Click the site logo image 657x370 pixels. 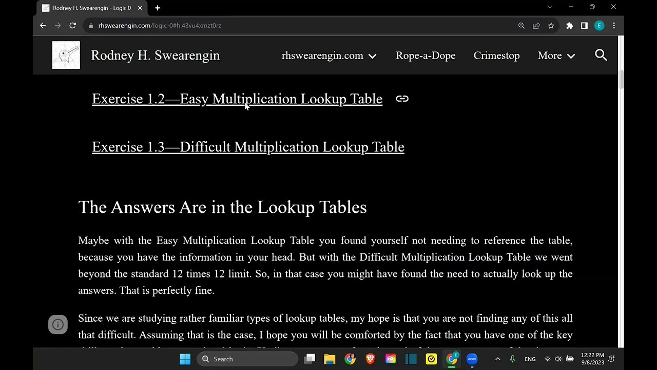pyautogui.click(x=66, y=55)
